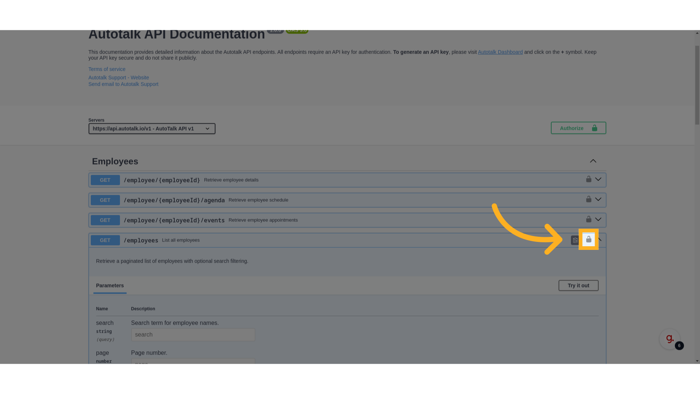Open Terms of service link

[107, 69]
